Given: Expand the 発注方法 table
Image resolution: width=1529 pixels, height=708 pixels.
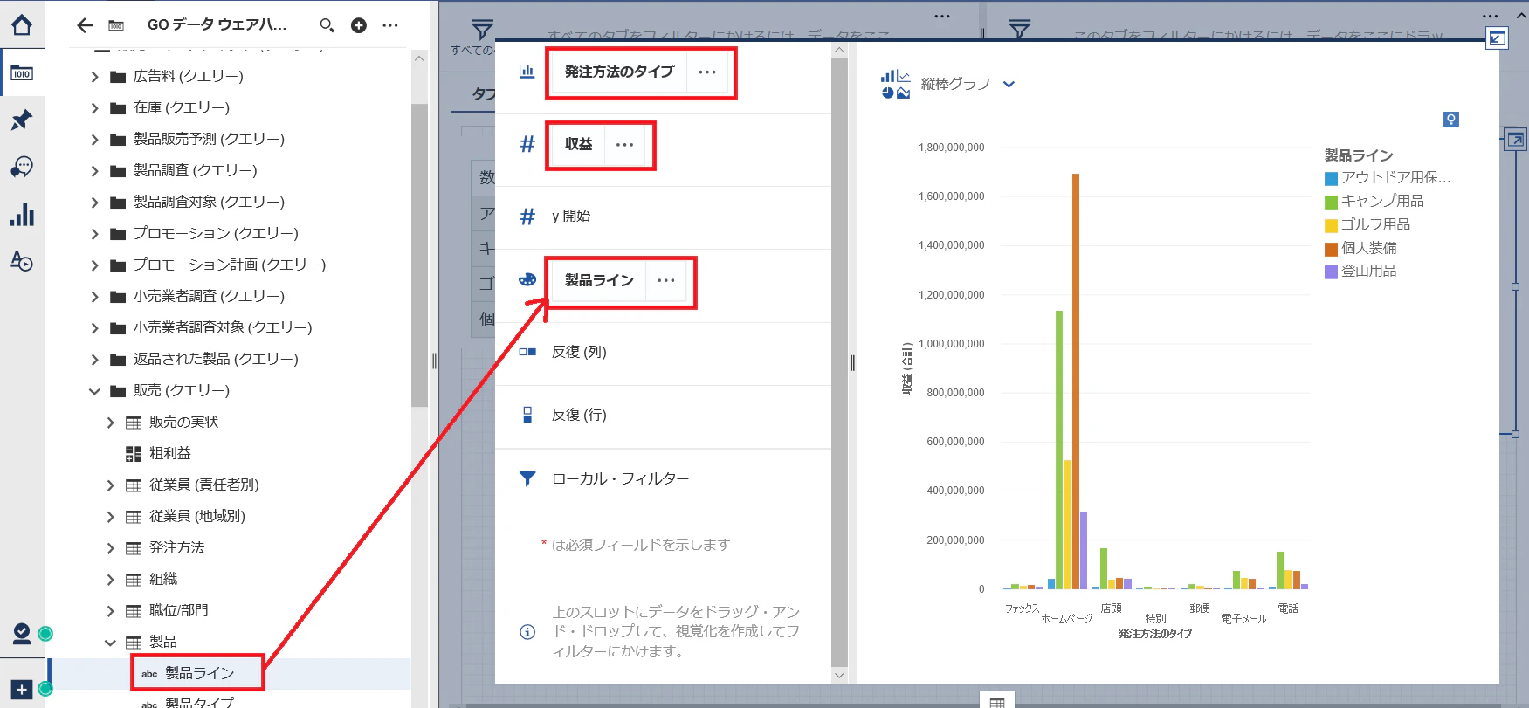Looking at the screenshot, I should coord(110,548).
